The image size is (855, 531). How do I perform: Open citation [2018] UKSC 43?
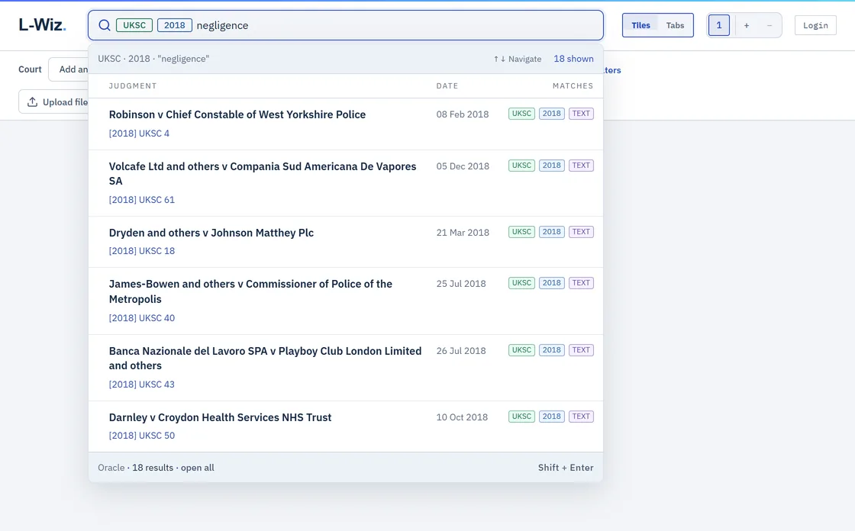click(x=142, y=385)
